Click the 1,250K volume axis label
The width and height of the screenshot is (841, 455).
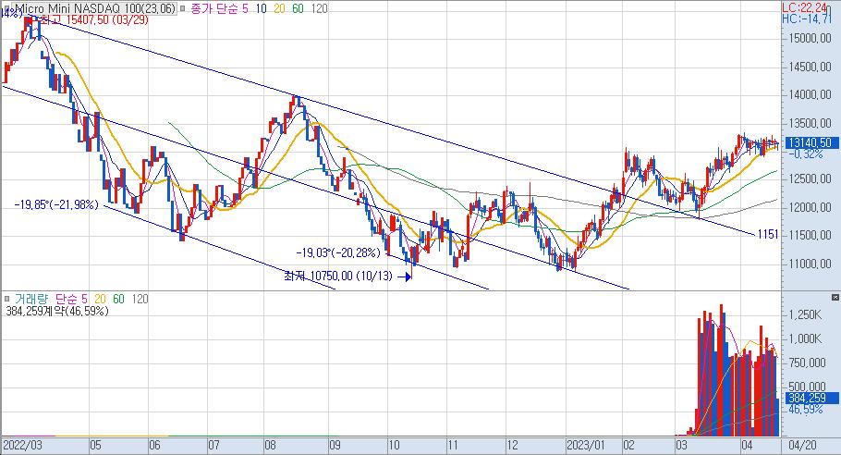(x=805, y=315)
